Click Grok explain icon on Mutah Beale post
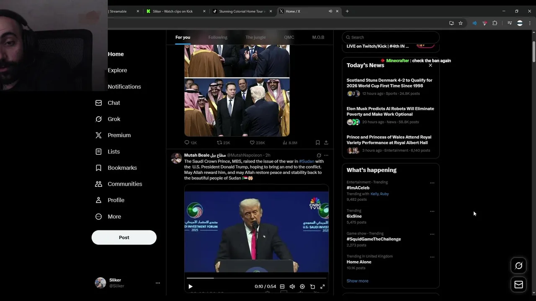The width and height of the screenshot is (536, 301). (x=319, y=155)
